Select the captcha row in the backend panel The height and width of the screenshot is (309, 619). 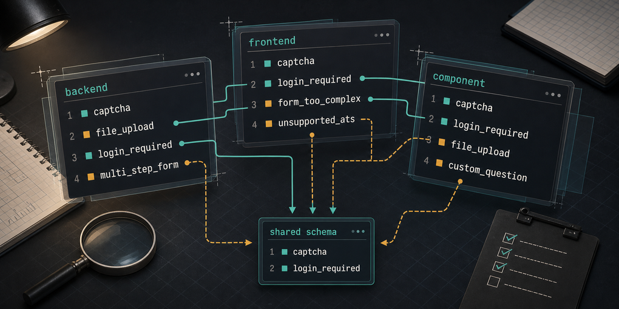[99, 112]
